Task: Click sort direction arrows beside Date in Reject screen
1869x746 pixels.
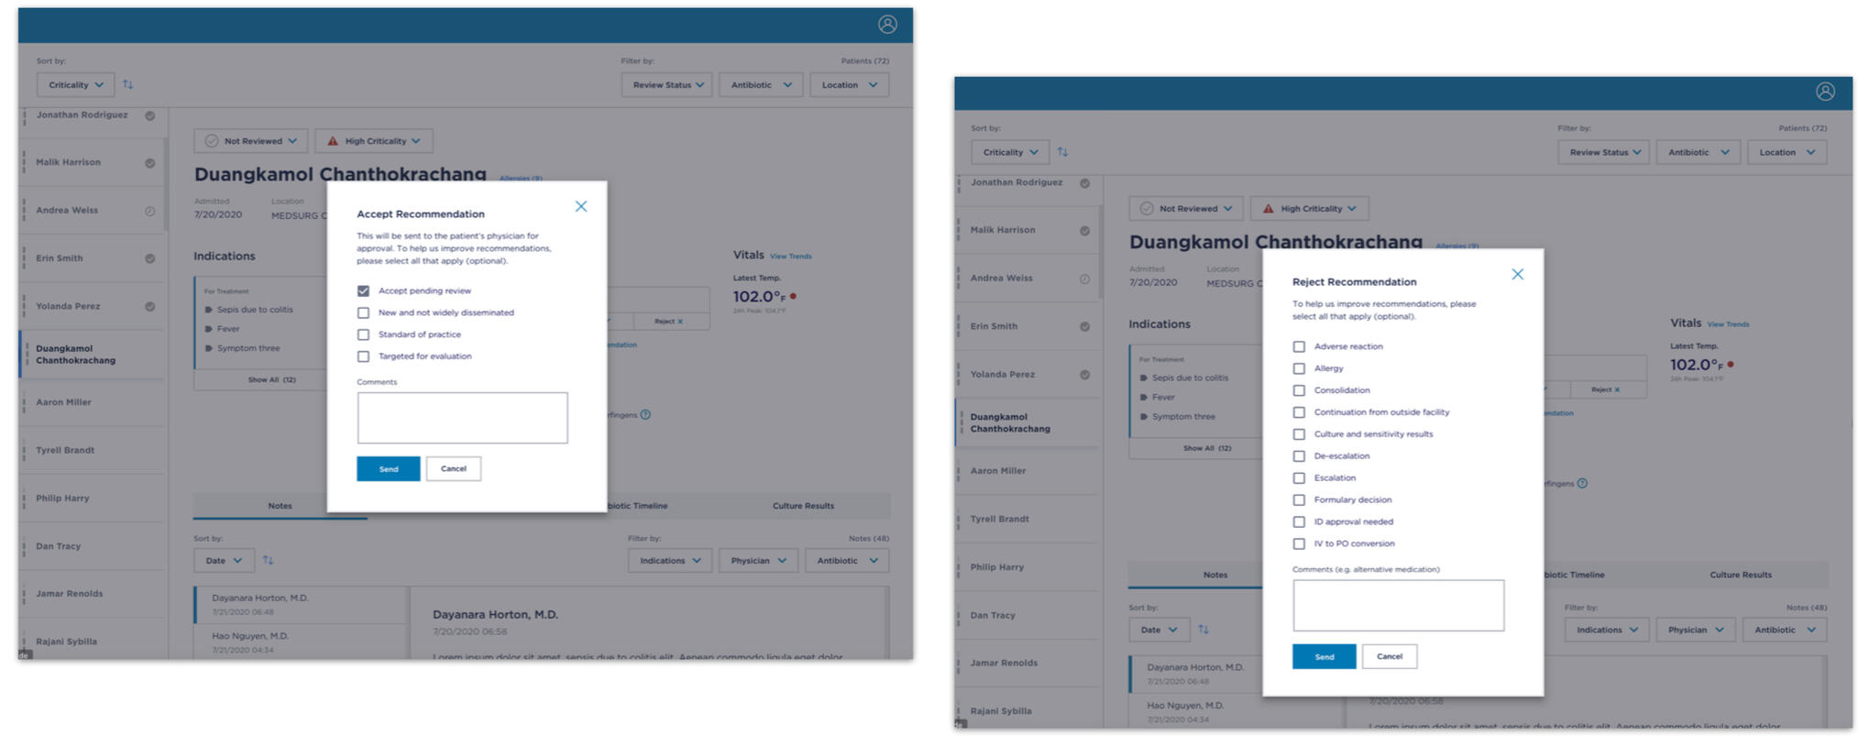Action: point(1203,630)
